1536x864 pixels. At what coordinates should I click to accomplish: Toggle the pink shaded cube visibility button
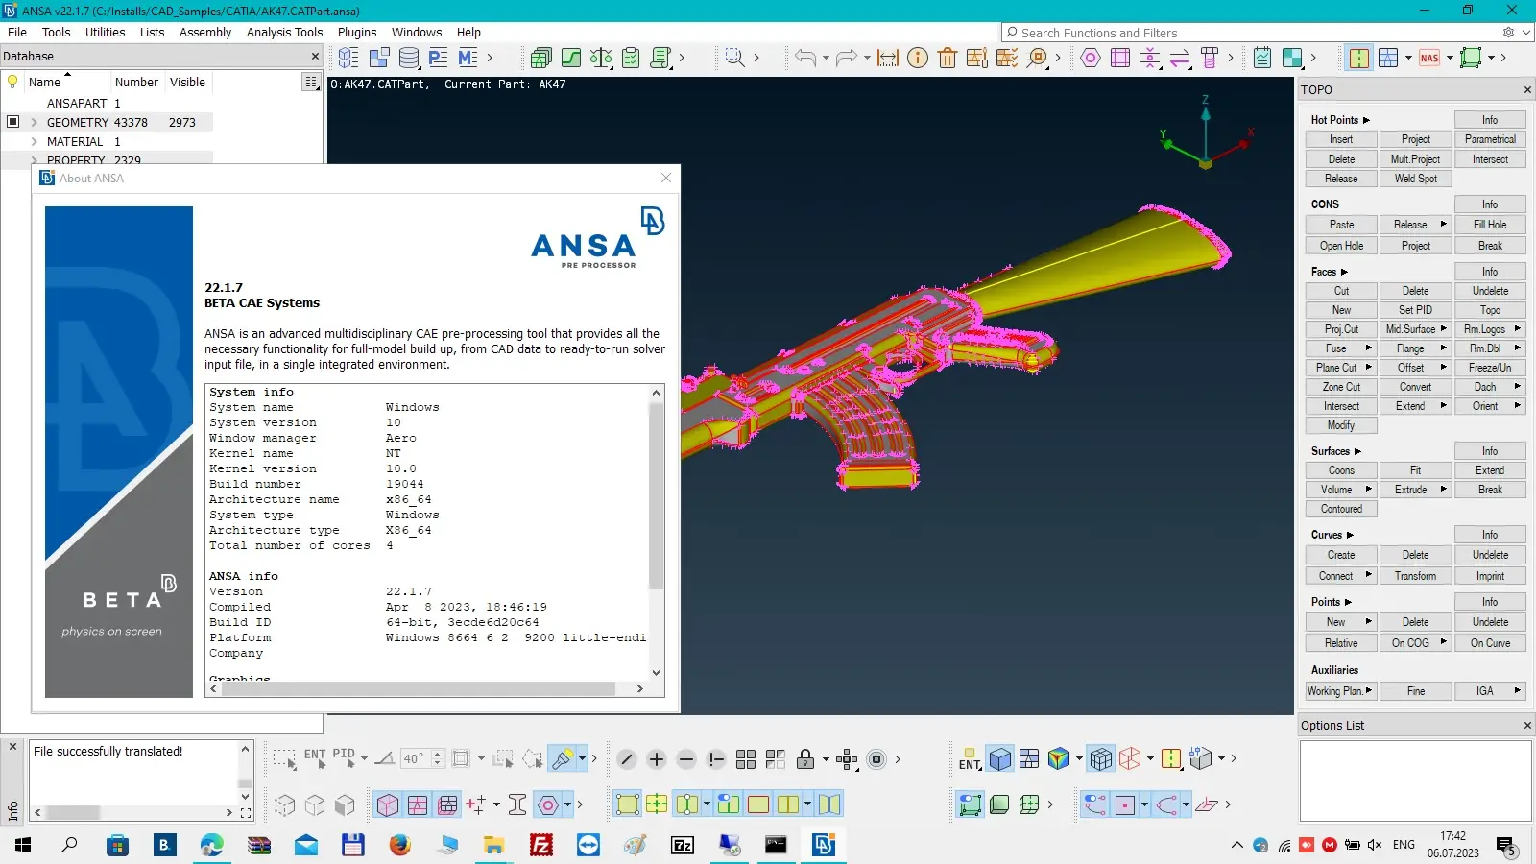coord(388,804)
